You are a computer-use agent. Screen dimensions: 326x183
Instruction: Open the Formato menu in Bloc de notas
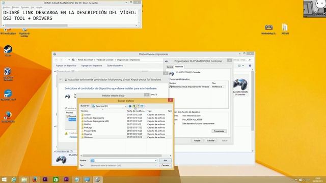[x=25, y=7]
